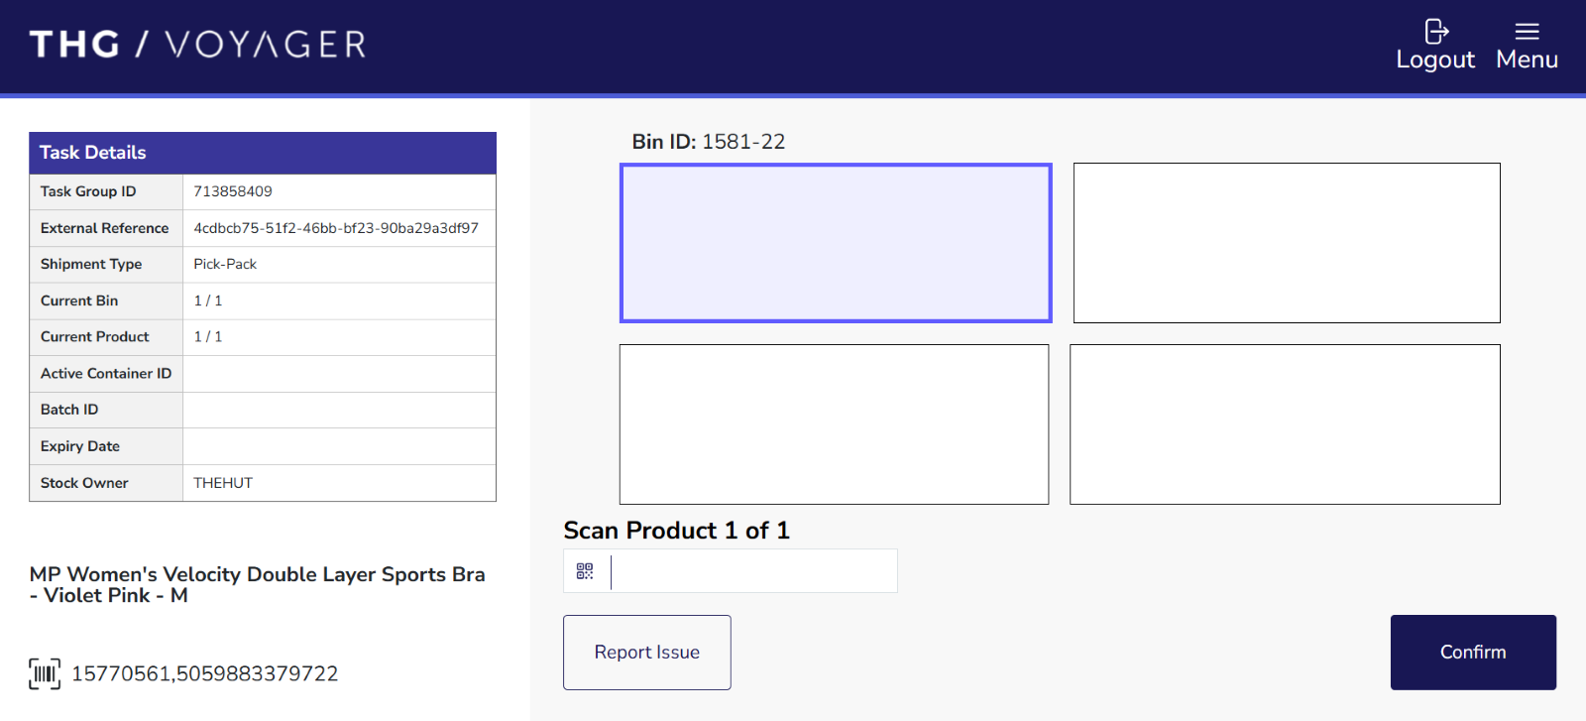Image resolution: width=1586 pixels, height=721 pixels.
Task: Click the Task Details header
Action: coord(263,153)
